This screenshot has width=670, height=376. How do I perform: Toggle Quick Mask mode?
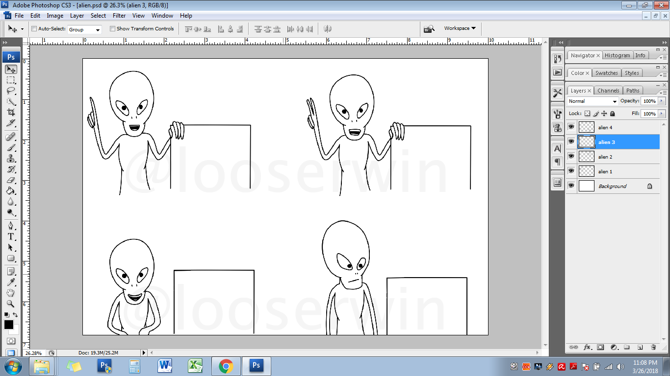[x=11, y=341]
